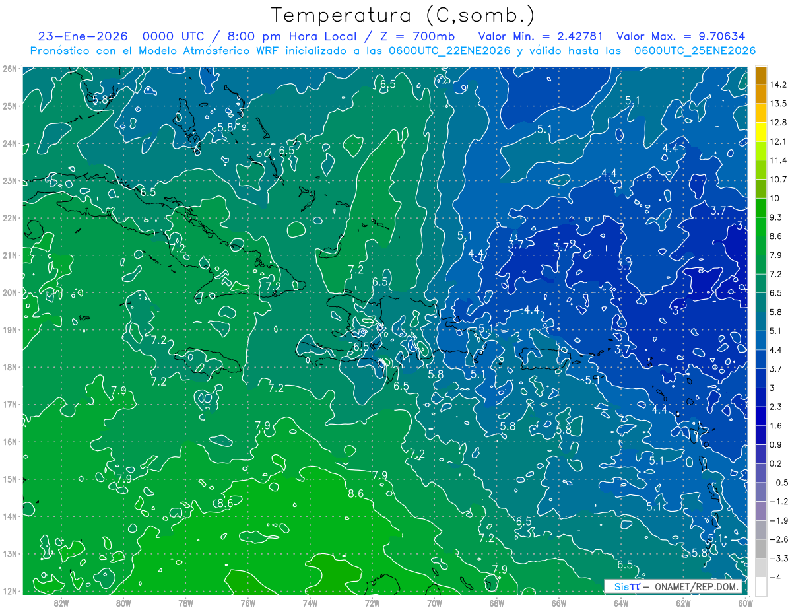Click the colorbar value 12.8
This screenshot has width=792, height=612.
tap(777, 123)
